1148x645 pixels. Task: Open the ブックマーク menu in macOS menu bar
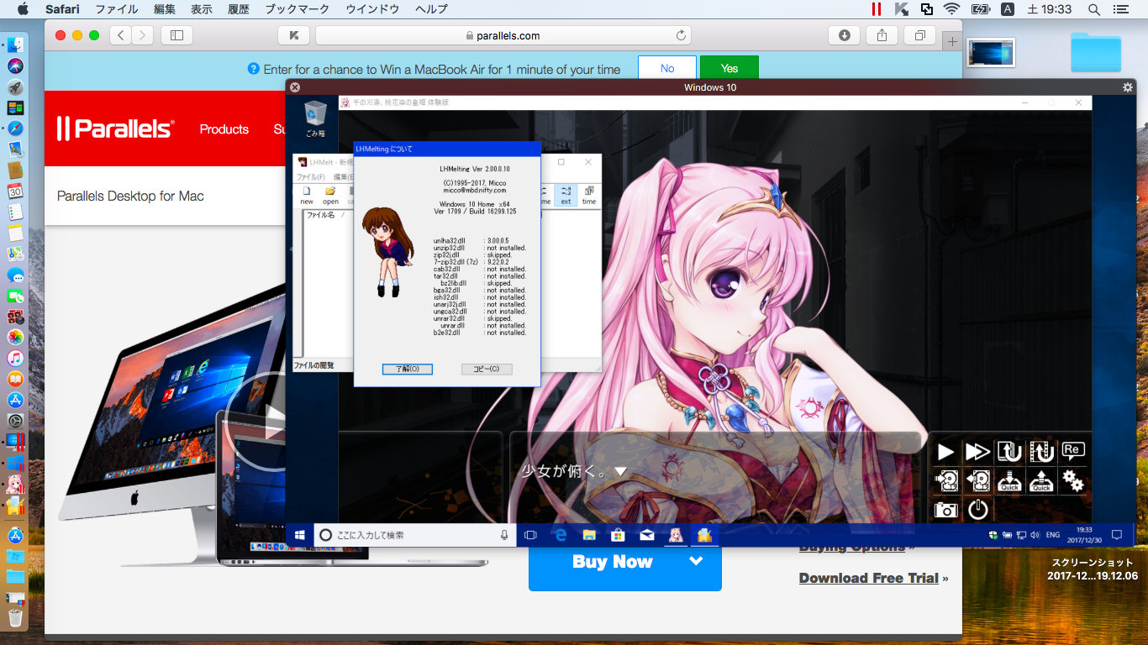coord(298,9)
